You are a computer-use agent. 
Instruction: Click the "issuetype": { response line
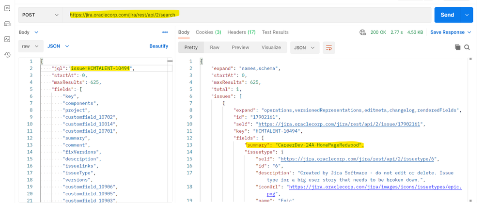click(264, 152)
